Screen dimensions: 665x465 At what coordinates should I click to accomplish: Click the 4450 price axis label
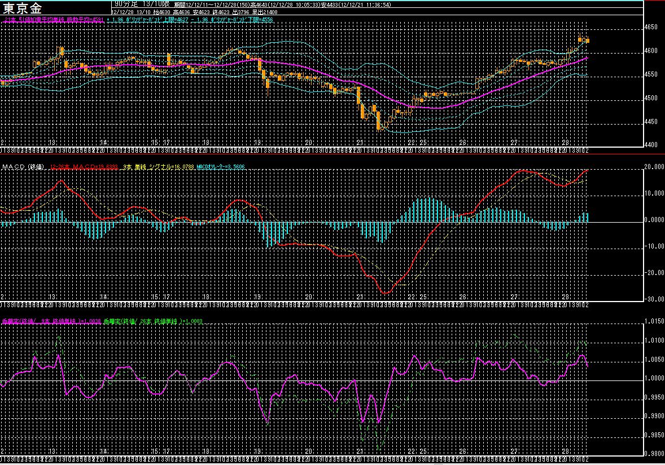651,122
